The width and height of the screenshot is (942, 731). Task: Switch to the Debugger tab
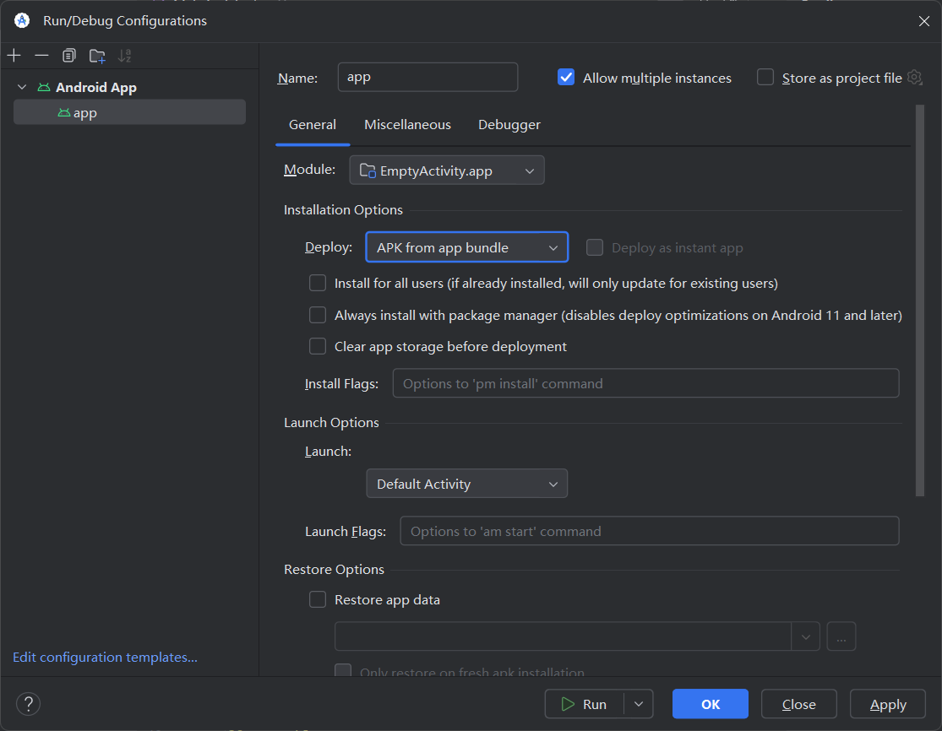509,125
